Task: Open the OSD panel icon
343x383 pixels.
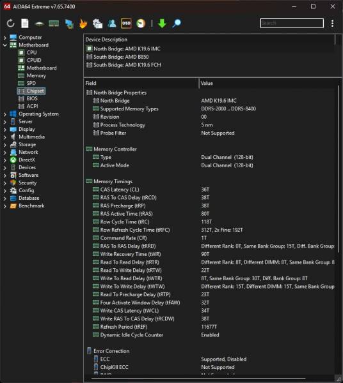Action: click(126, 24)
